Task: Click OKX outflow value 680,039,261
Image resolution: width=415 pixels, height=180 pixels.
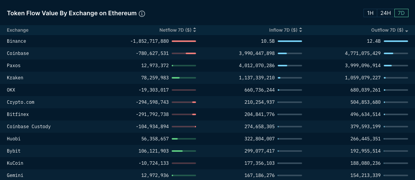Action: [365, 90]
